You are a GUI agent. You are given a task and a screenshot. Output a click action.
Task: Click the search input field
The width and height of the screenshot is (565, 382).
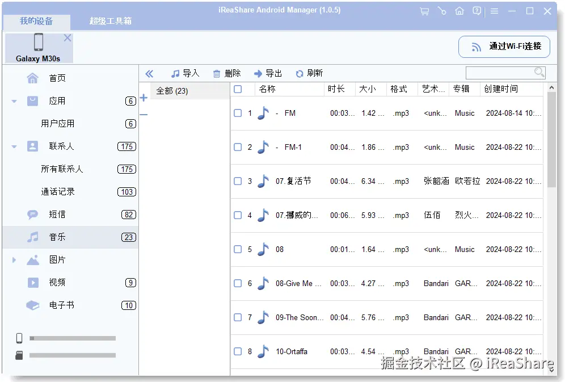click(502, 73)
